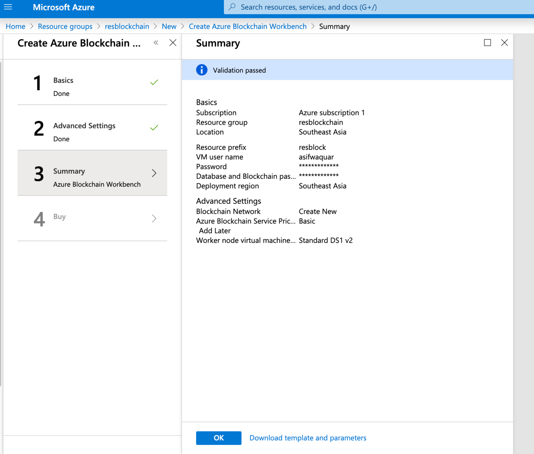
Task: Click the Microsoft Azure logo text
Action: (x=64, y=7)
